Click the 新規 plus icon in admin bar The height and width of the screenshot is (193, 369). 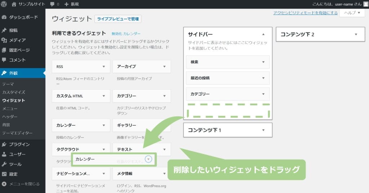pyautogui.click(x=66, y=4)
